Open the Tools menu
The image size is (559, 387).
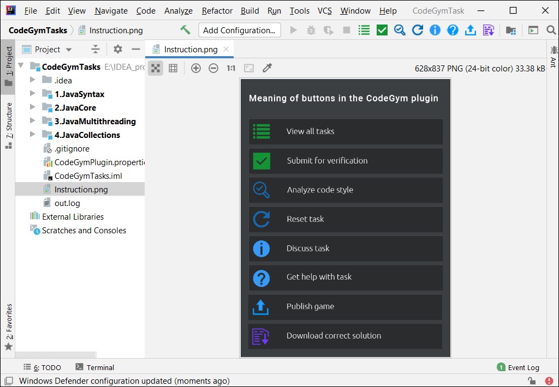tap(299, 11)
